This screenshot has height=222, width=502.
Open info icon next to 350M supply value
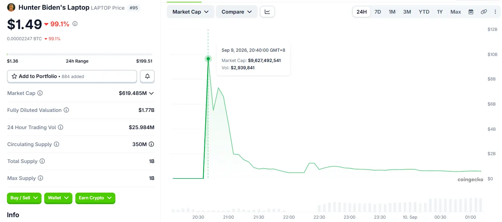coord(151,144)
